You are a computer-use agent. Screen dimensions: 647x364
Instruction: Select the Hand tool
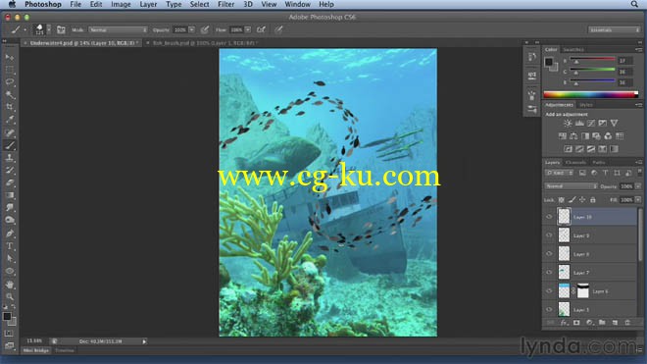(x=10, y=285)
